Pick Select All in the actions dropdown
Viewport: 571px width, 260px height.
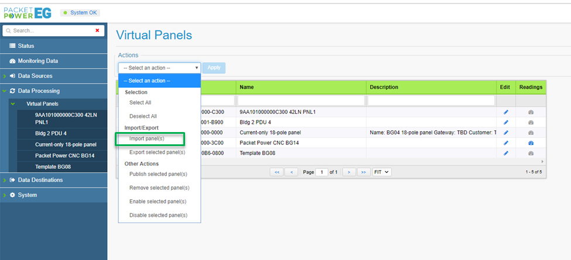(x=140, y=103)
